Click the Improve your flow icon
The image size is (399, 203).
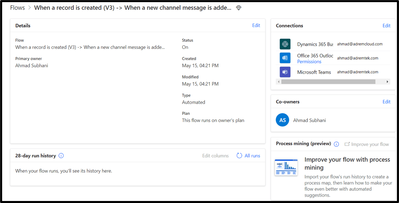click(x=347, y=144)
